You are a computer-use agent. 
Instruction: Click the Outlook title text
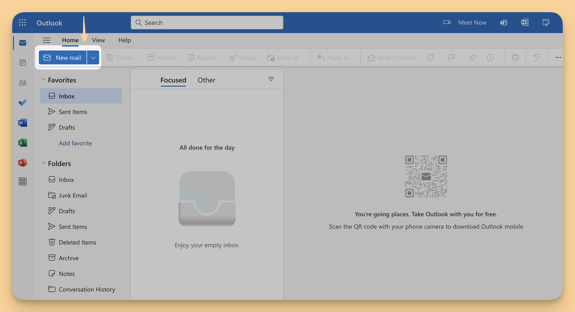click(49, 23)
